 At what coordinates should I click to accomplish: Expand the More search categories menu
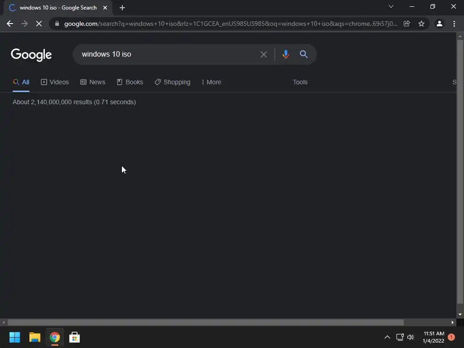point(211,82)
